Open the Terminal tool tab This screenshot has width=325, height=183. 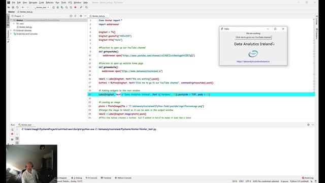coord(106,178)
